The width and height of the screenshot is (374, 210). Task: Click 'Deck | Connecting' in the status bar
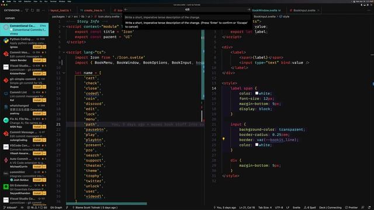pos(330,208)
